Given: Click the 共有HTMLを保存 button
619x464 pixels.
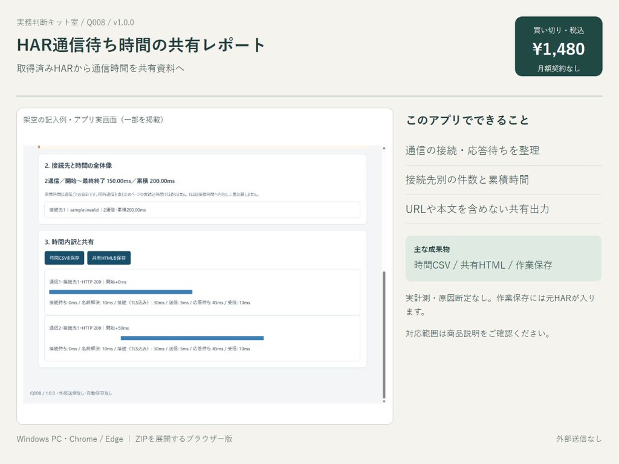Looking at the screenshot, I should [x=109, y=257].
